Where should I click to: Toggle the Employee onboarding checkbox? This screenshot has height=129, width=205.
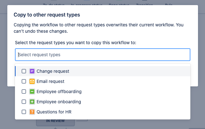[24, 102]
